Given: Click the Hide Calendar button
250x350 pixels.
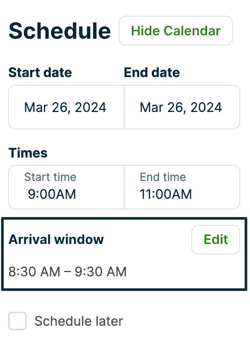Looking at the screenshot, I should click(x=176, y=30).
